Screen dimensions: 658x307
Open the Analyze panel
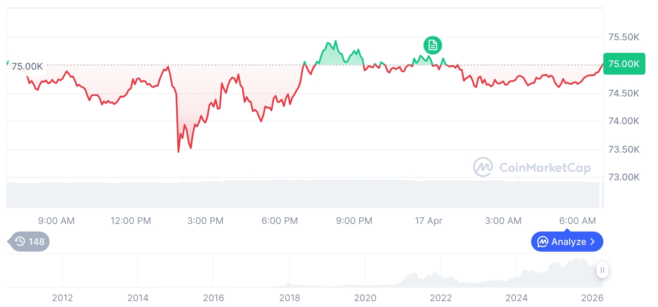pyautogui.click(x=567, y=242)
